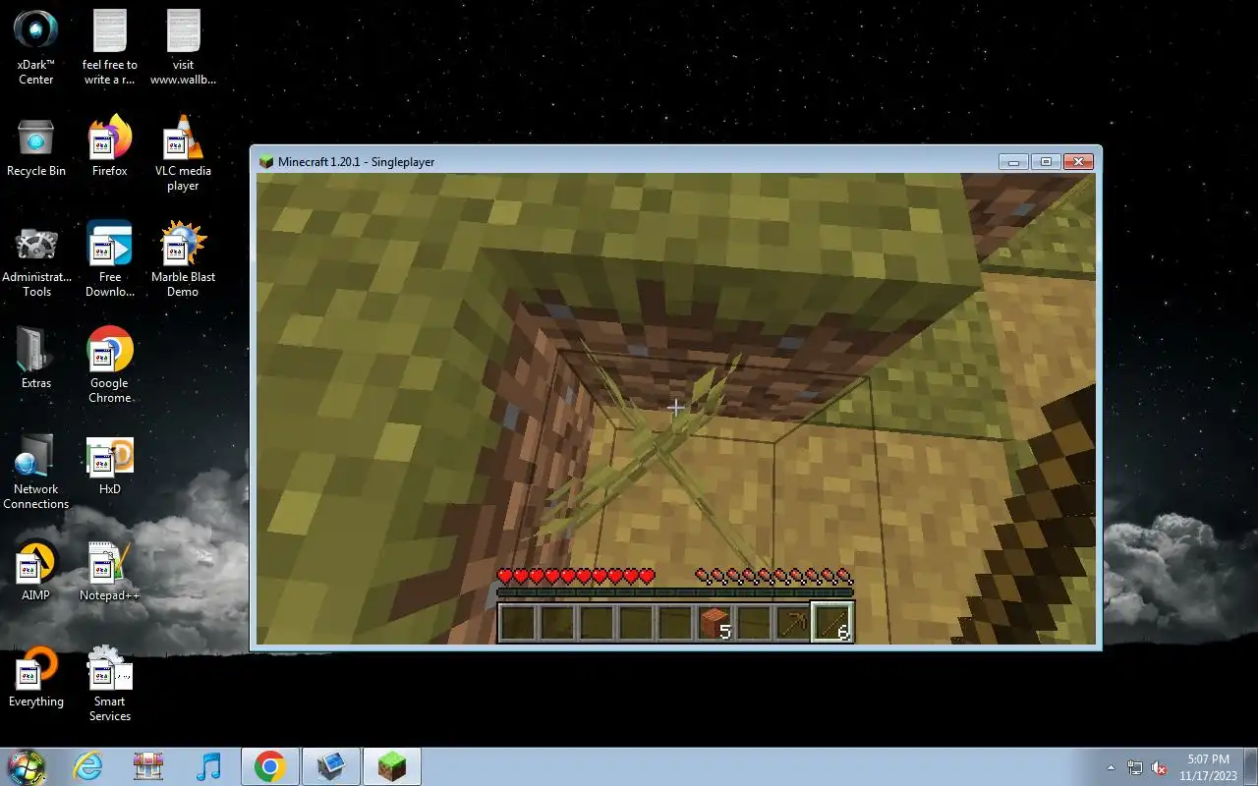
Task: Select the AIMP desktop shortcut
Action: 36,570
